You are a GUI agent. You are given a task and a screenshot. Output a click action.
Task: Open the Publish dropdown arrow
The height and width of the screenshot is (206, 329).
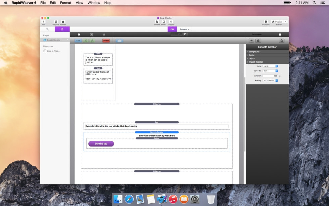coord(286,22)
